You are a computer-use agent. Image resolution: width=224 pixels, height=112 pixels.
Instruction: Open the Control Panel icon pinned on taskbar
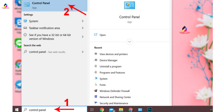pyautogui.click(x=140, y=110)
